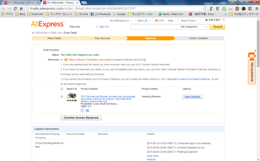Image resolution: width=260 pixels, height=162 pixels.
Task: Open the Rakuten Shop bookmark
Action: 203,14
